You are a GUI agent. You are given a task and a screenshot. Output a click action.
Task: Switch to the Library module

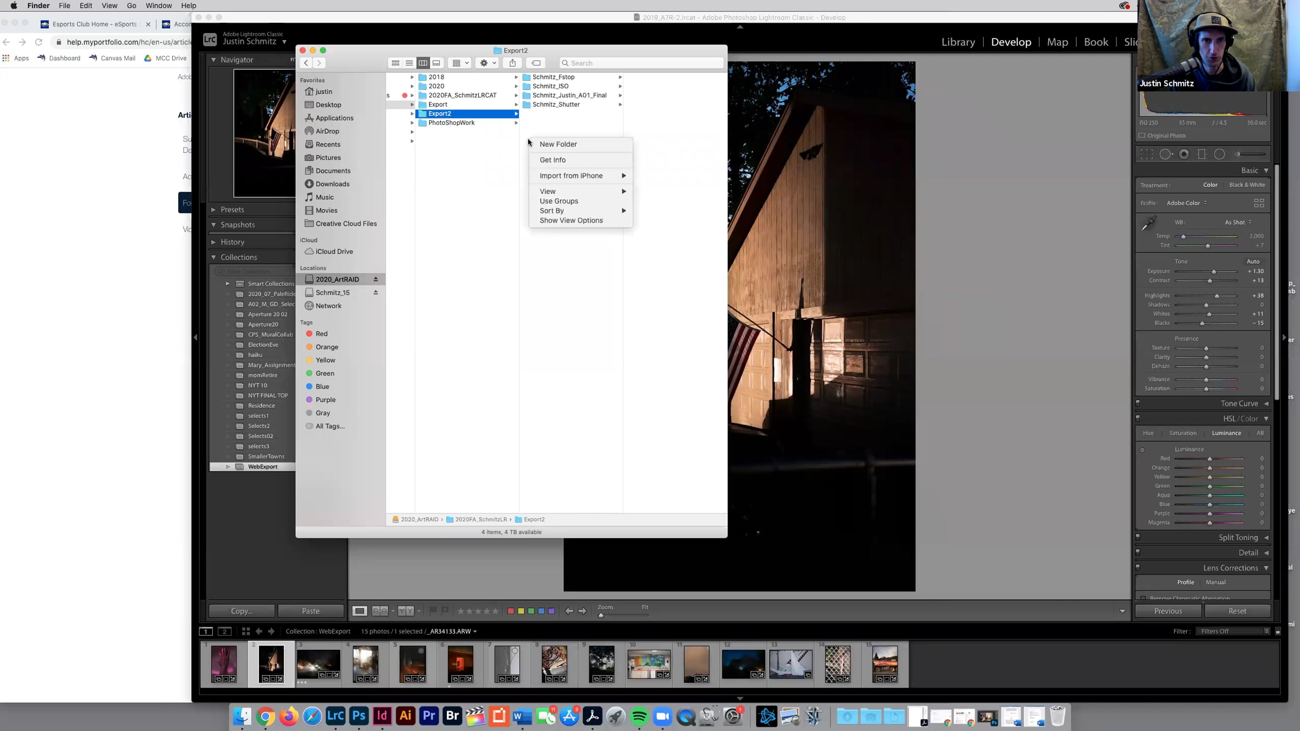(x=958, y=42)
